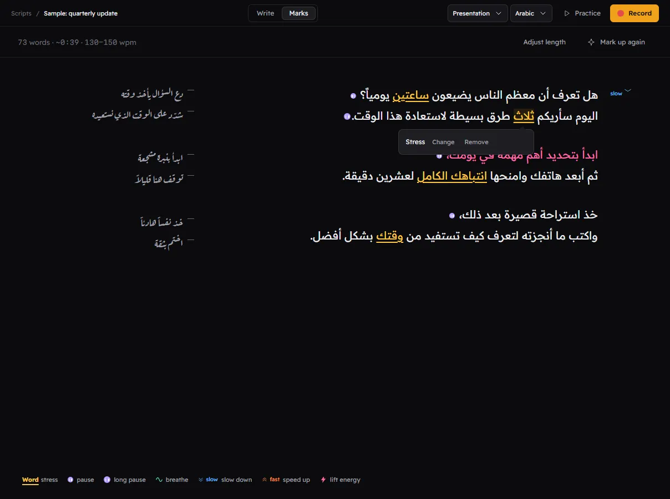Image resolution: width=670 pixels, height=499 pixels.
Task: Start recording with the Record button
Action: [635, 13]
